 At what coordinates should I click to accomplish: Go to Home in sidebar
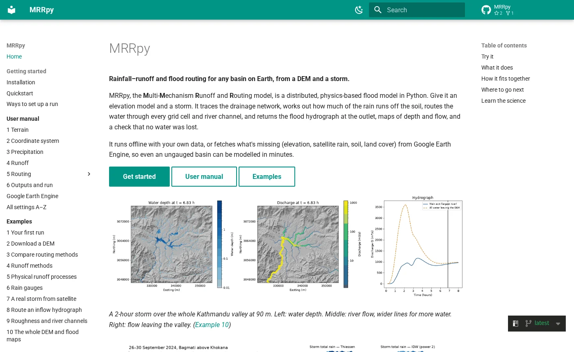point(14,56)
